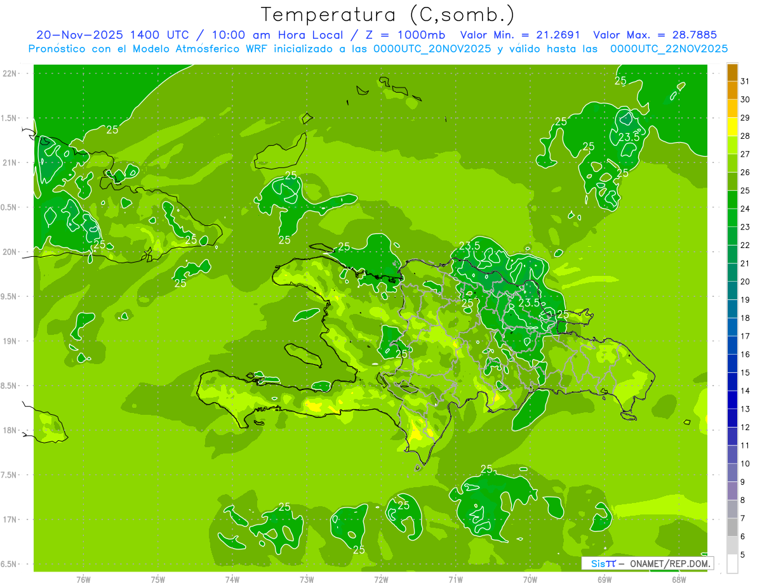Click the purple swatch between legend values 9 and 10

(x=732, y=473)
